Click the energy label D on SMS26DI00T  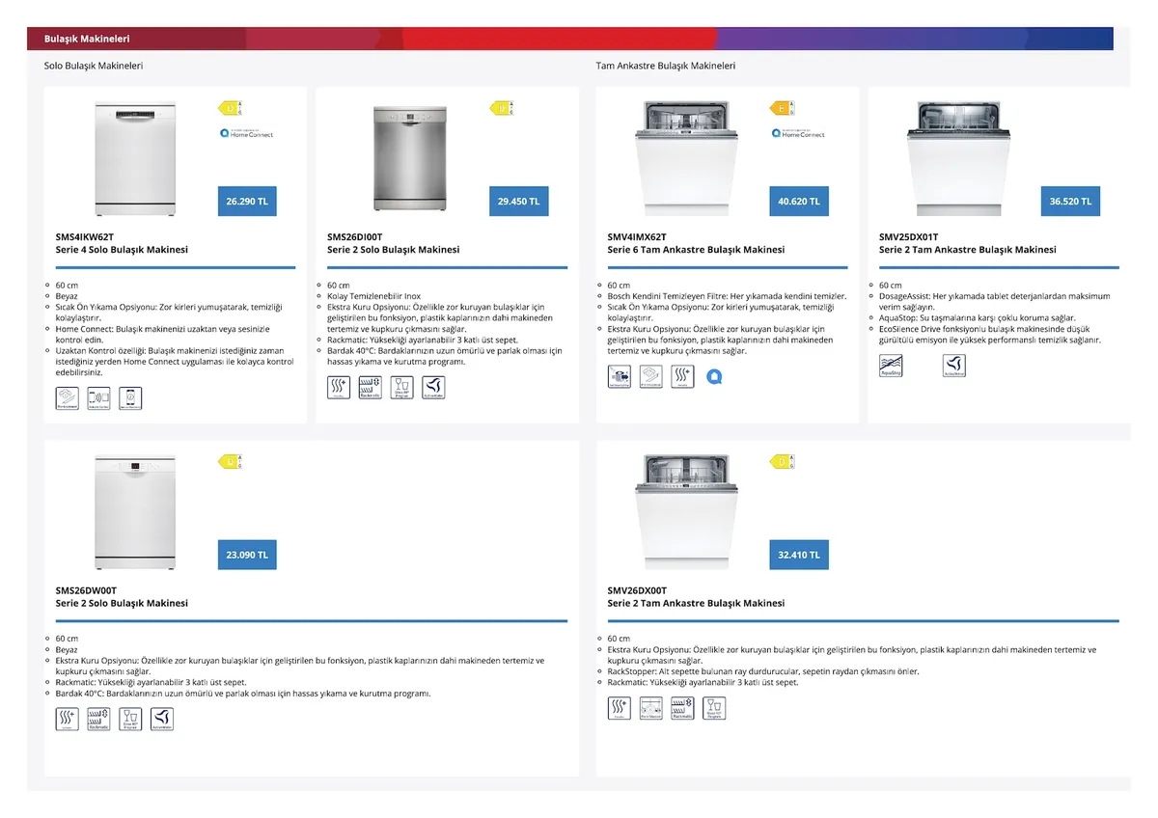(x=501, y=107)
